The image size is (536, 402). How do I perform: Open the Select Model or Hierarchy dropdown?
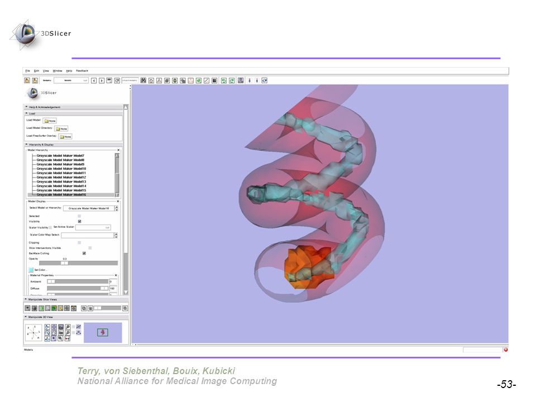(x=90, y=208)
